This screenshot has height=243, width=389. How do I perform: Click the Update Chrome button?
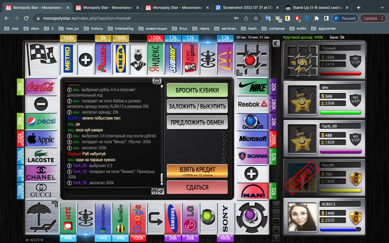(373, 18)
